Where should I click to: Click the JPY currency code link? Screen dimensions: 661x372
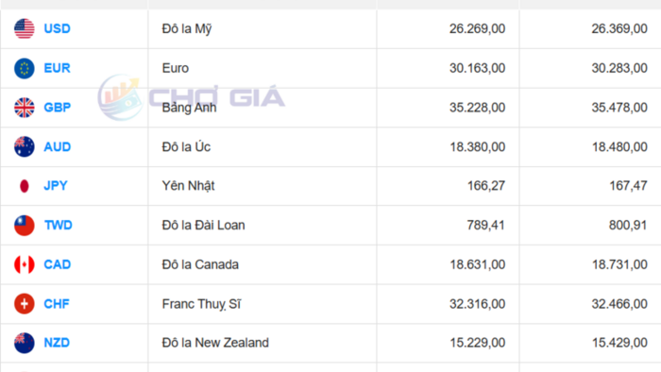[56, 186]
